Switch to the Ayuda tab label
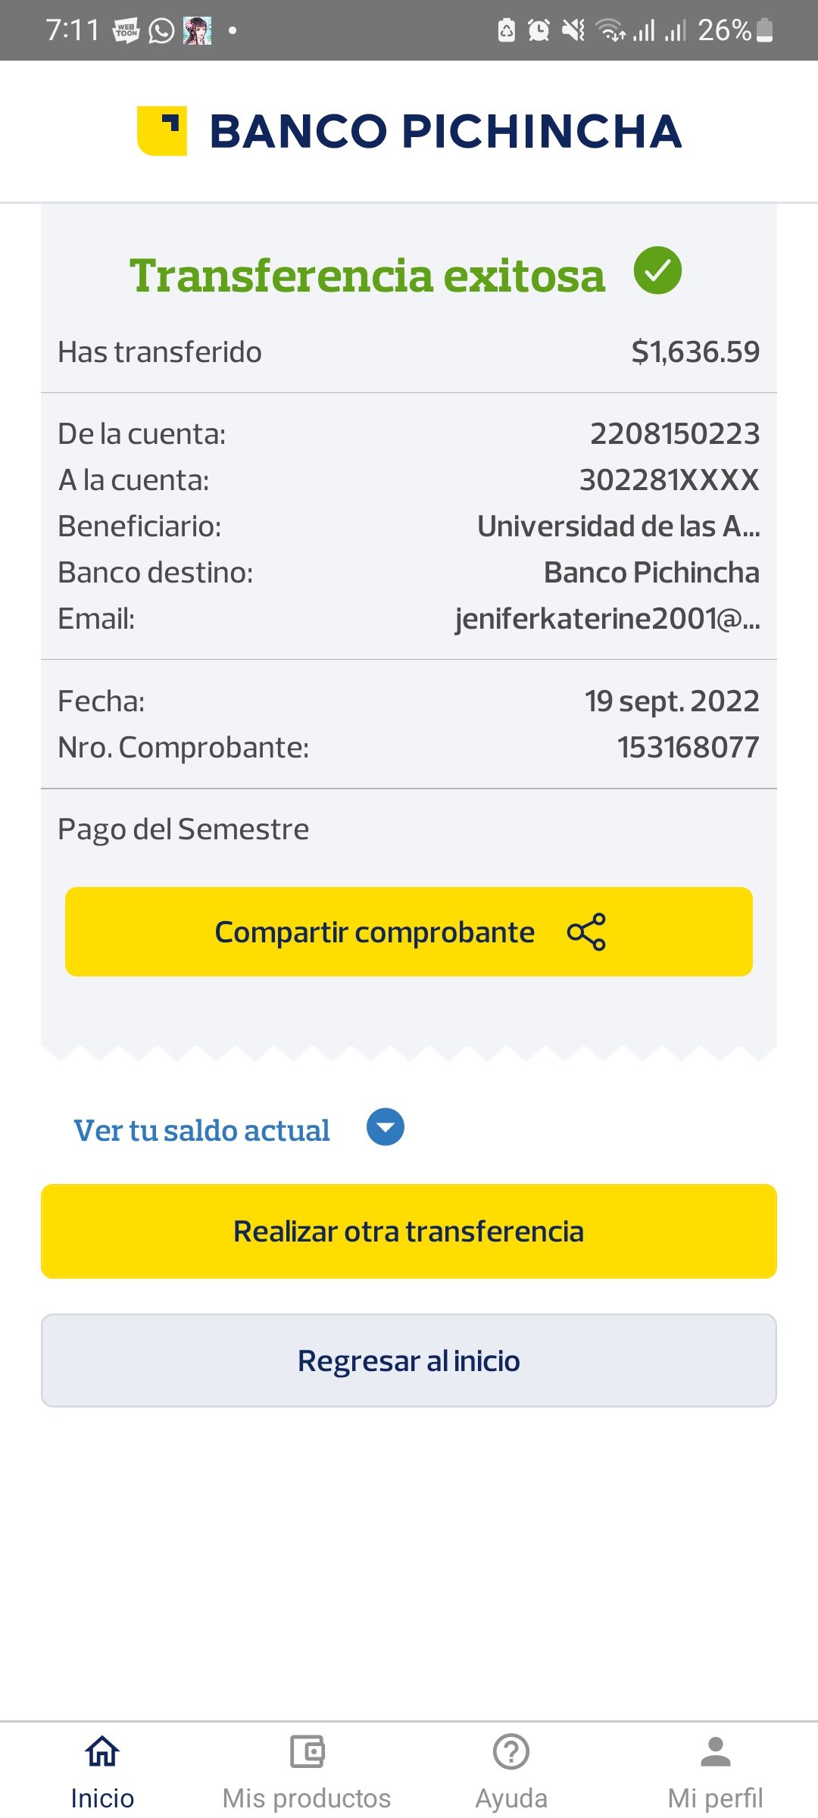The width and height of the screenshot is (818, 1818). tap(511, 1798)
